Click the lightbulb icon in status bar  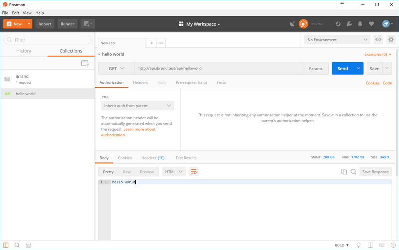[358, 245]
